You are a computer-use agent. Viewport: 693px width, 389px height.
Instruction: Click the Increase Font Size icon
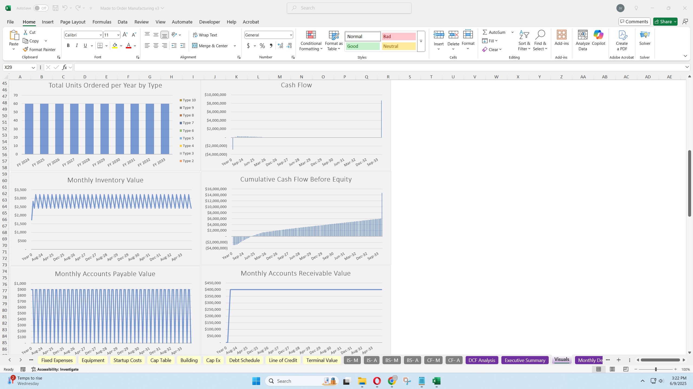125,35
